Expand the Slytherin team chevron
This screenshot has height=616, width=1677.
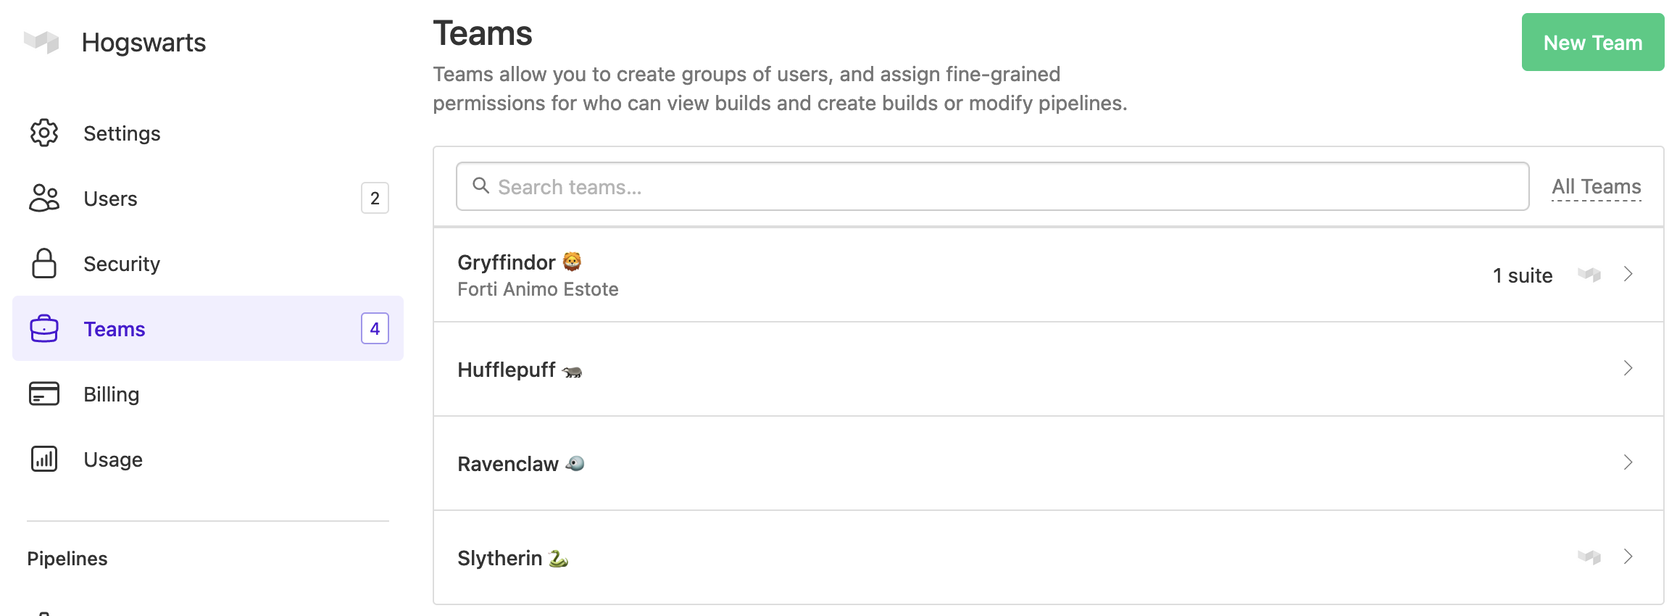coord(1628,557)
